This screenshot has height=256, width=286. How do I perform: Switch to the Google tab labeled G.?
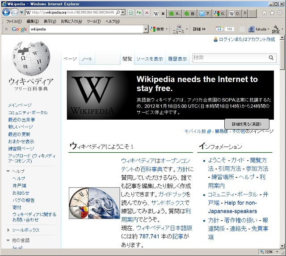219,13
